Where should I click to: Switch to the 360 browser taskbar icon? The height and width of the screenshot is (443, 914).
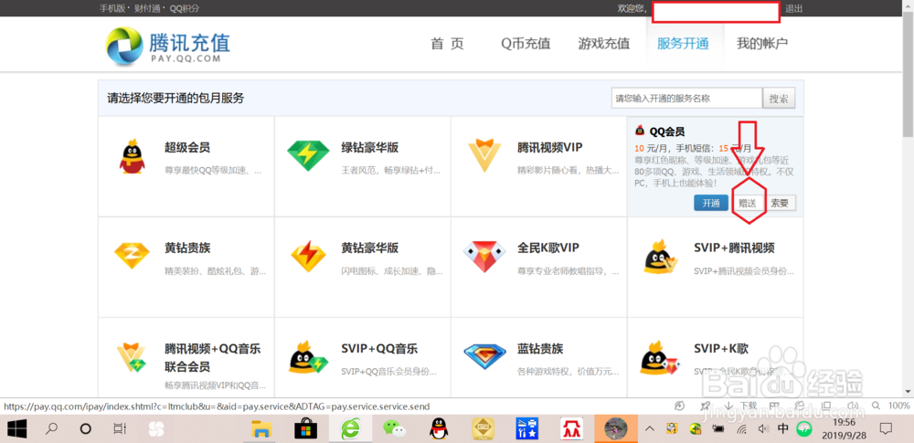352,429
